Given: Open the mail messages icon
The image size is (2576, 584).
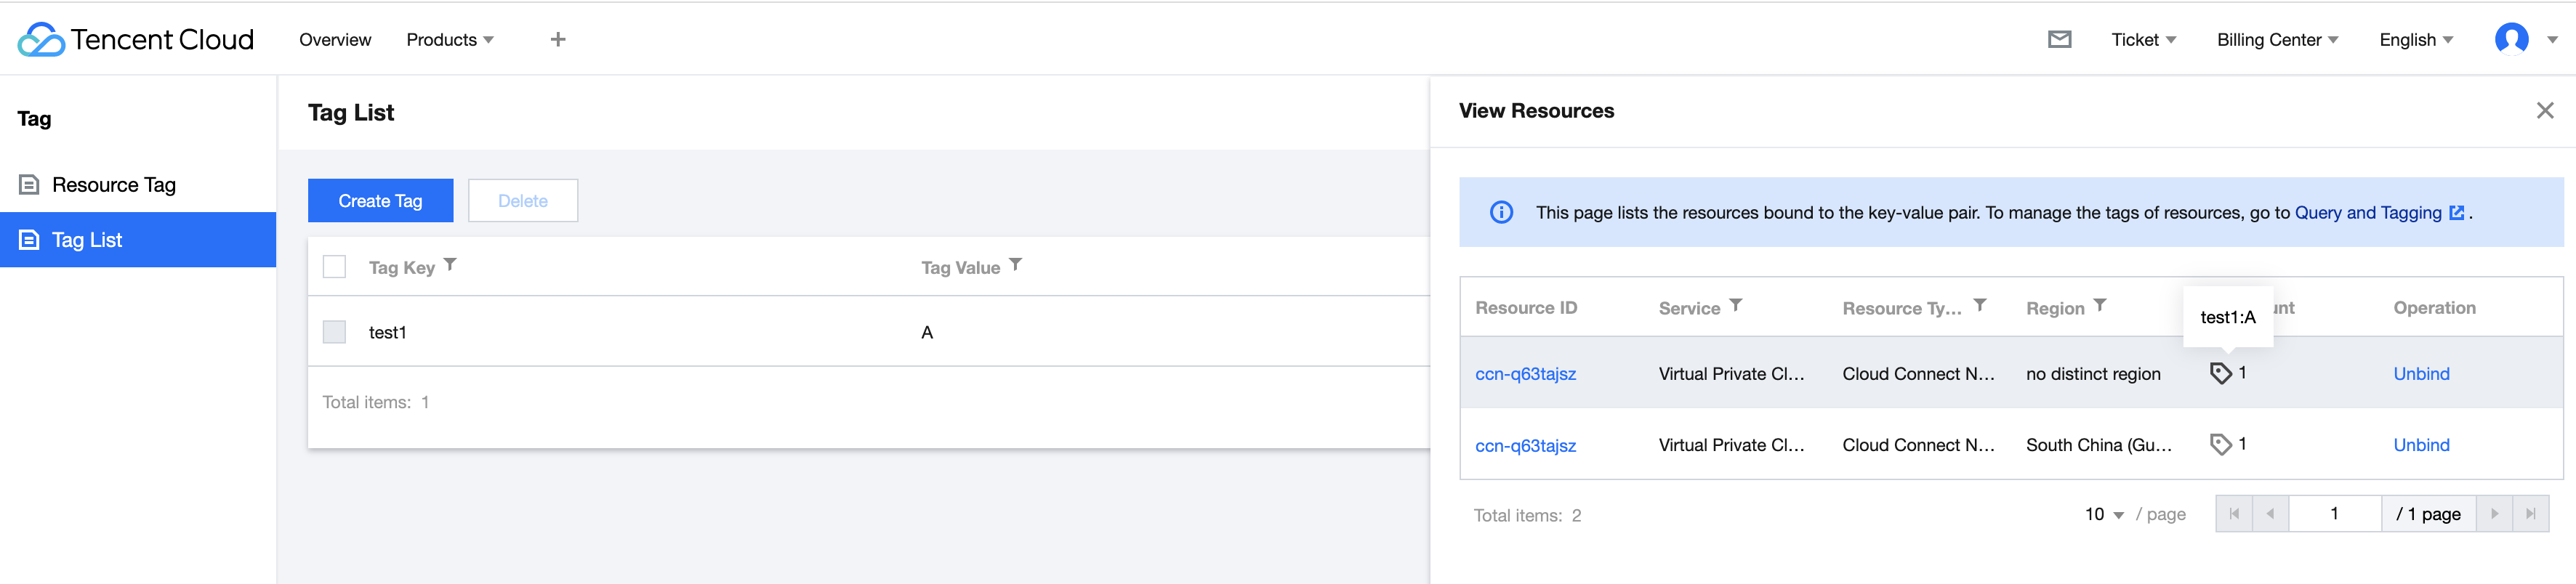Looking at the screenshot, I should click(x=2059, y=40).
